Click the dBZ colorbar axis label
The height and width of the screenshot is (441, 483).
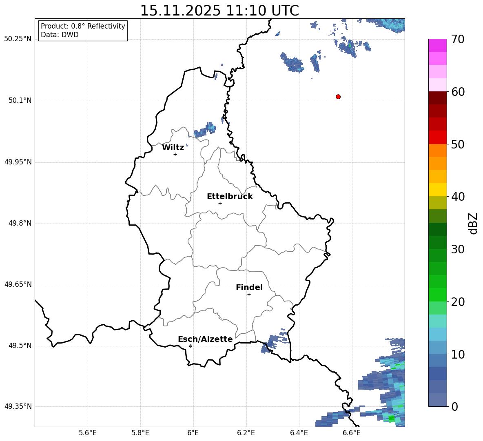473,223
